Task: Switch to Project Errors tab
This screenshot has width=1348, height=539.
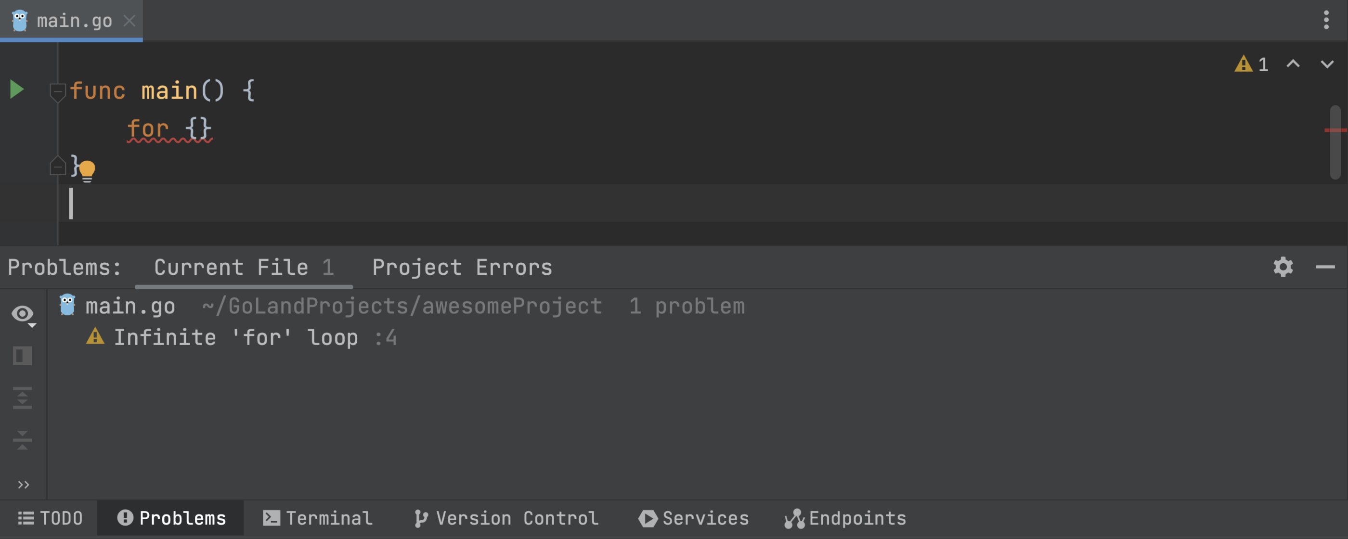Action: point(462,268)
